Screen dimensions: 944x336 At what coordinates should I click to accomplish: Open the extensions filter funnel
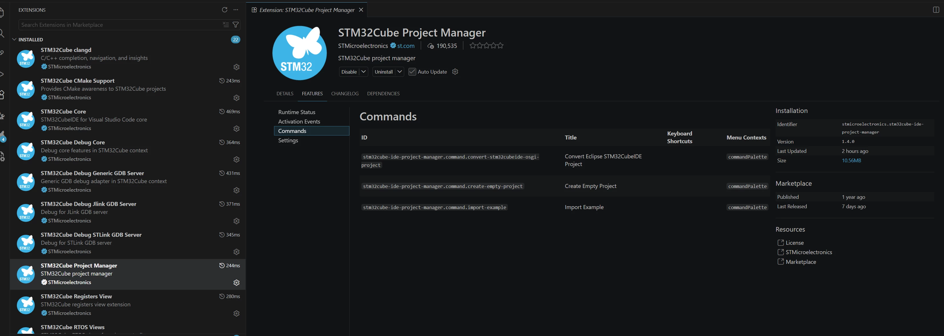236,25
